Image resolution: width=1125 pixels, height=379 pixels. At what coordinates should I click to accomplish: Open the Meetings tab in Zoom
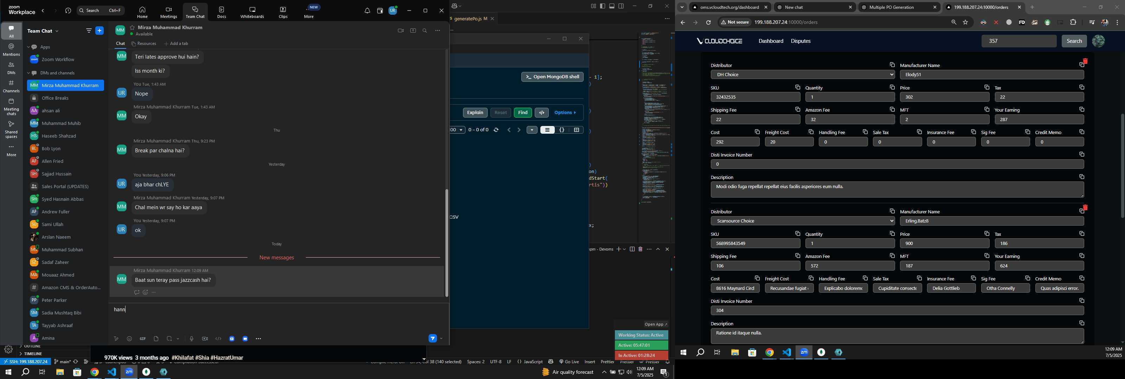tap(169, 13)
